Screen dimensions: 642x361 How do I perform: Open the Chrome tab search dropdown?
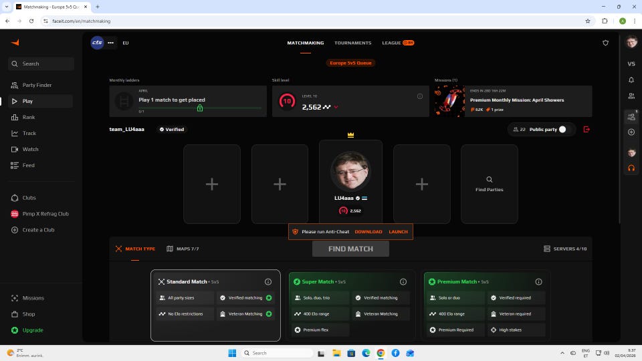tap(7, 7)
